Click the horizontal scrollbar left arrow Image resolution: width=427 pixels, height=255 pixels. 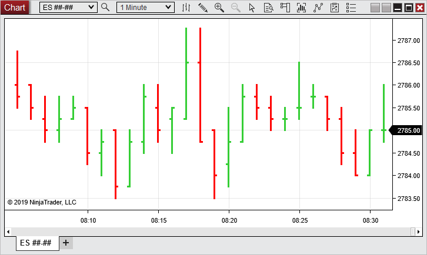(8, 231)
